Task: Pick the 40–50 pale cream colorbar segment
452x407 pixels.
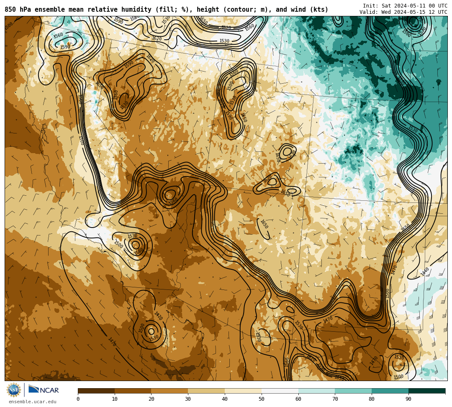Action: (243, 391)
